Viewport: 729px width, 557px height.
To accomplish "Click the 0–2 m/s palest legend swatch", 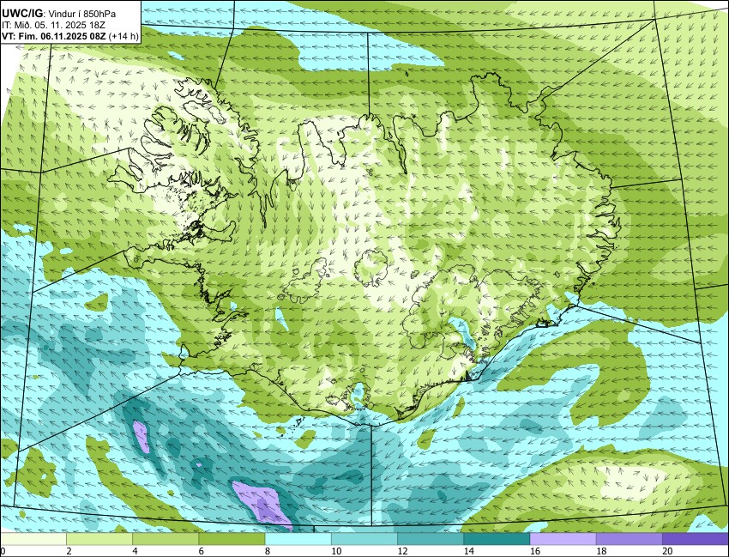I will tap(33, 539).
